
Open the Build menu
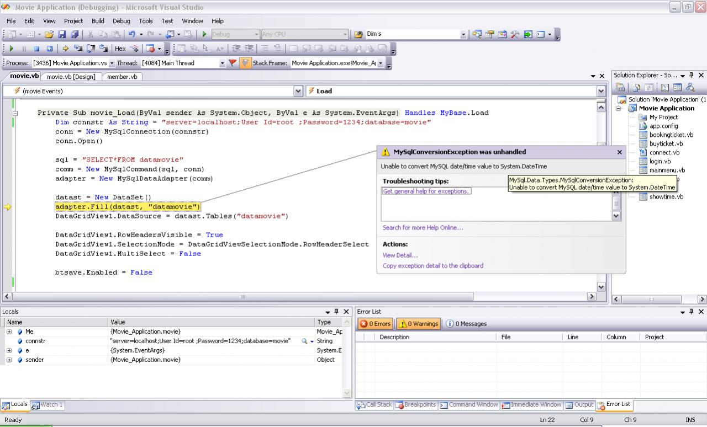coord(98,21)
